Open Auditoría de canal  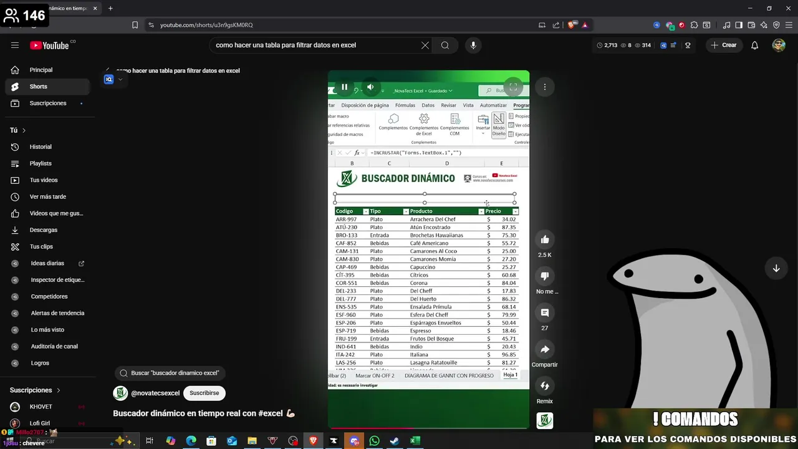click(x=48, y=346)
